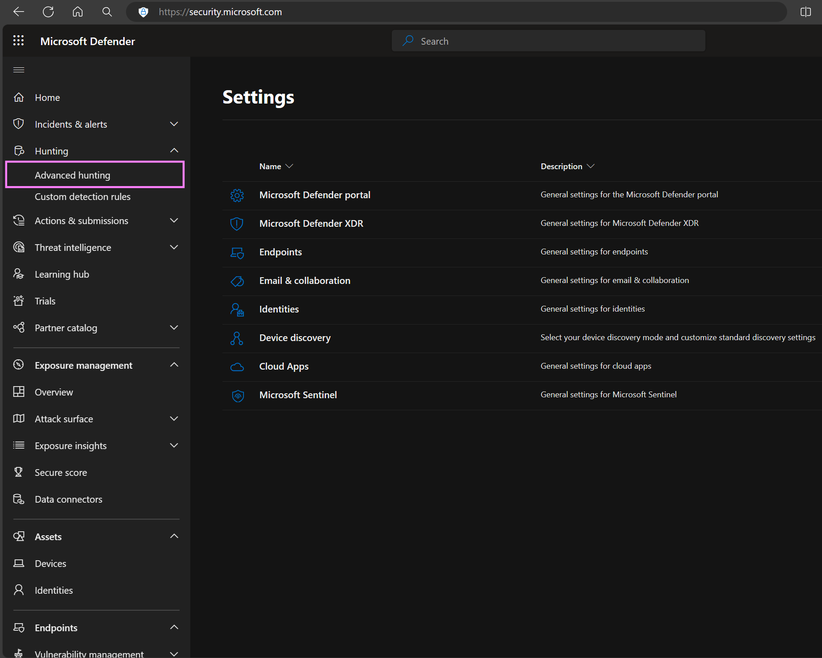The width and height of the screenshot is (822, 658).
Task: Click the Microsoft Sentinel row icon
Action: click(x=238, y=396)
